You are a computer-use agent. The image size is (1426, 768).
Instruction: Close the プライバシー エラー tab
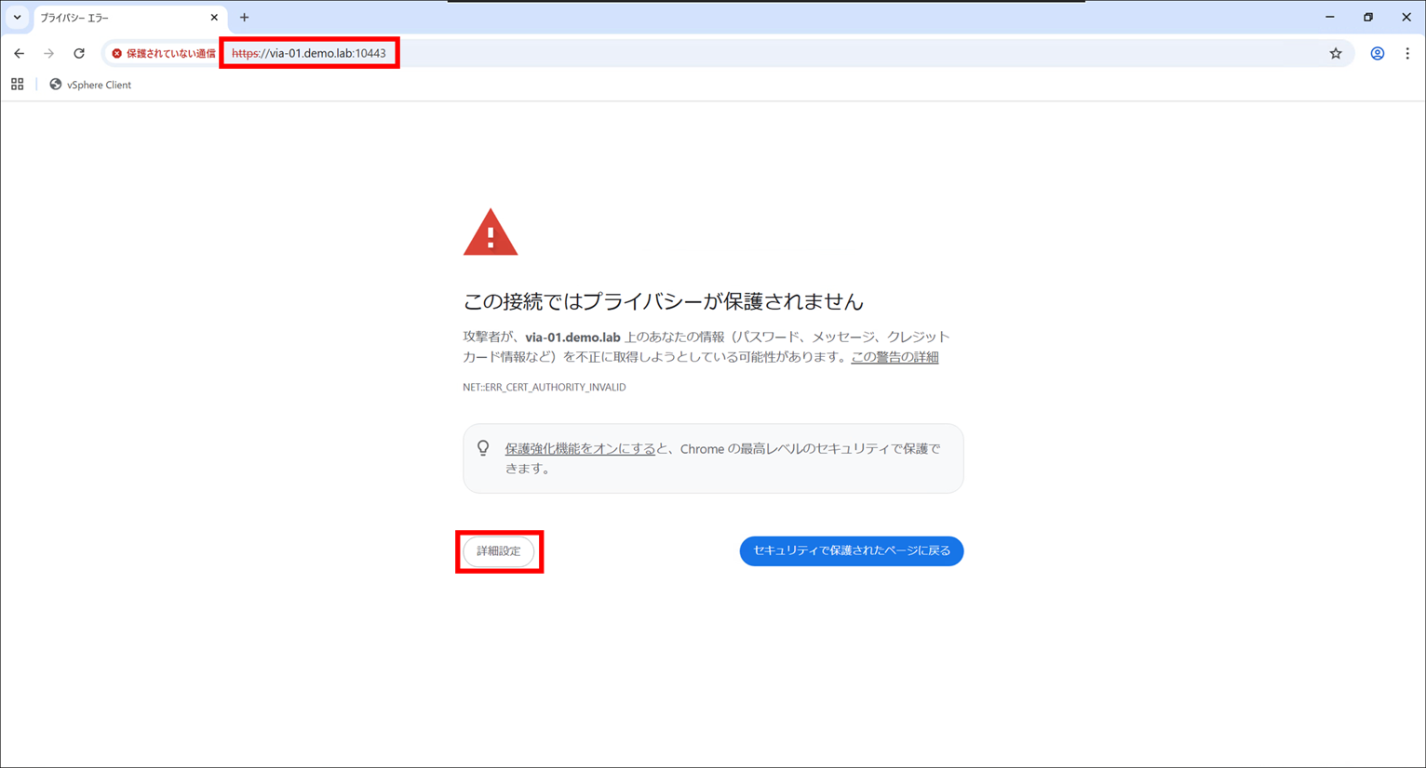[x=214, y=17]
